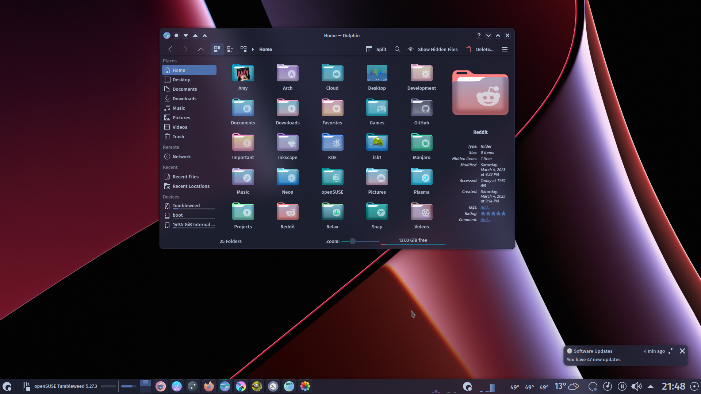
Task: Launch Firefox from the taskbar
Action: coord(209,386)
